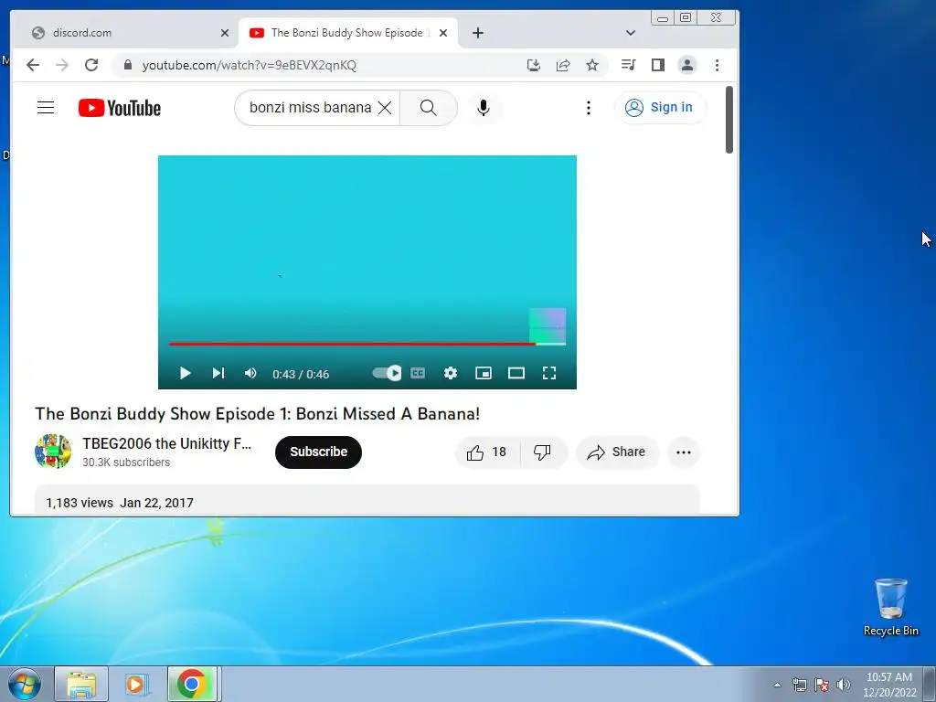Enter full screen mode
The width and height of the screenshot is (936, 702).
549,373
